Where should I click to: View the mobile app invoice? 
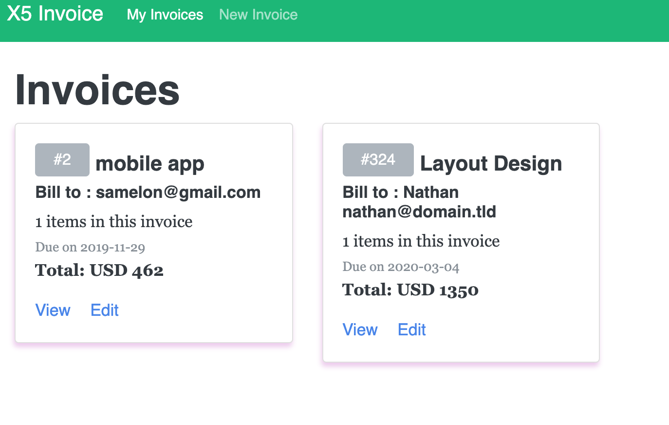53,310
